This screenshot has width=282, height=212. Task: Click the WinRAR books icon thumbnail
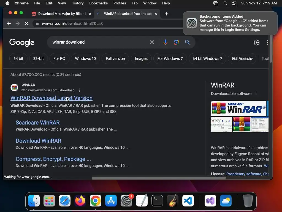242,124
